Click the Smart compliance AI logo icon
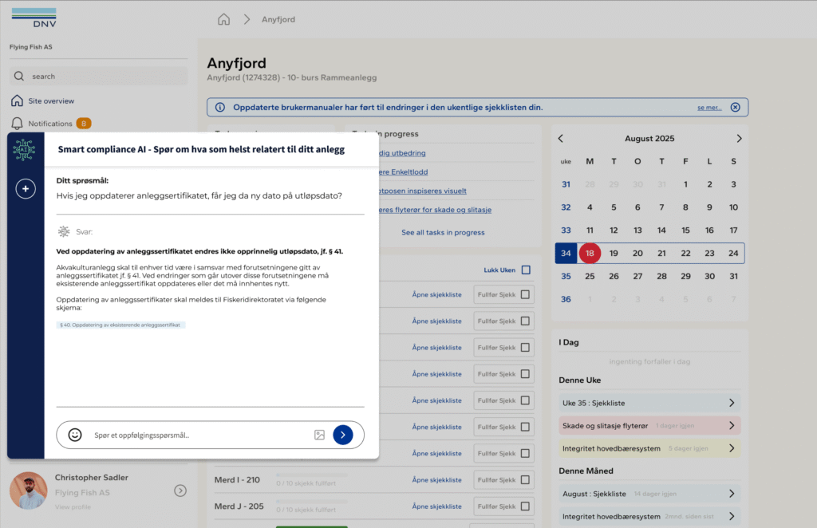 click(x=24, y=150)
